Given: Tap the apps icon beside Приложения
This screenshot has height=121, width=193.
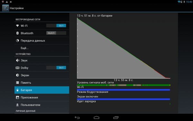Looking at the screenshot, I should coord(17,97).
